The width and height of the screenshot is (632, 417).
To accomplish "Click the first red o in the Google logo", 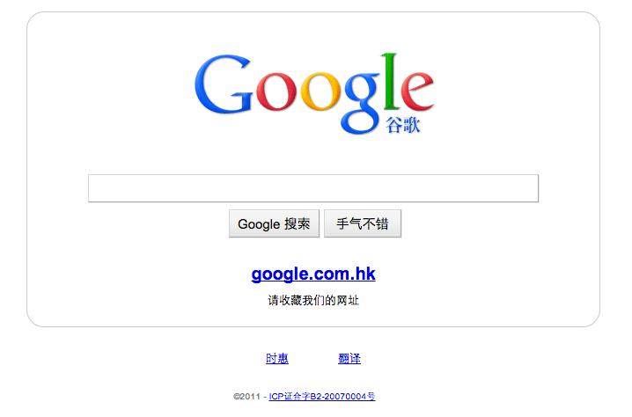I will point(276,91).
